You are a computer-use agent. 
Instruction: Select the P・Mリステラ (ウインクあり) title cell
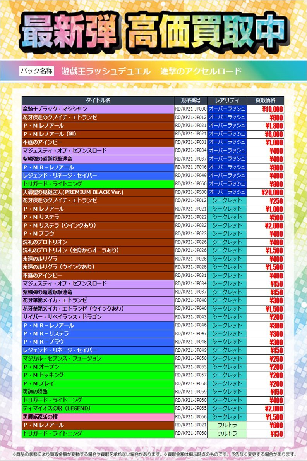coord(98,226)
